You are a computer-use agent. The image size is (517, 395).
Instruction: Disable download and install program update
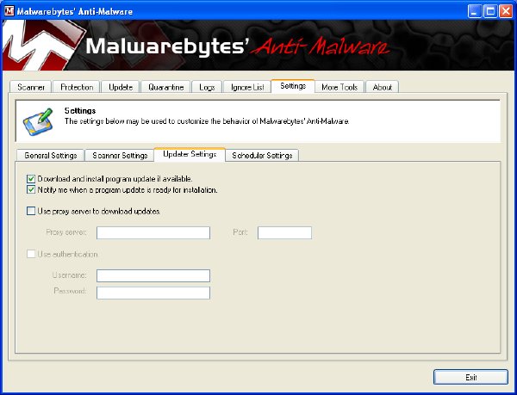tap(31, 179)
